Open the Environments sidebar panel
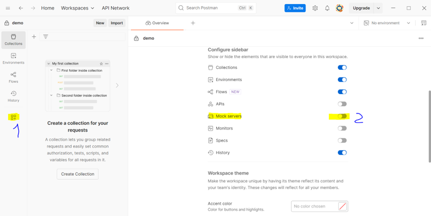This screenshot has height=216, width=431. [x=13, y=58]
